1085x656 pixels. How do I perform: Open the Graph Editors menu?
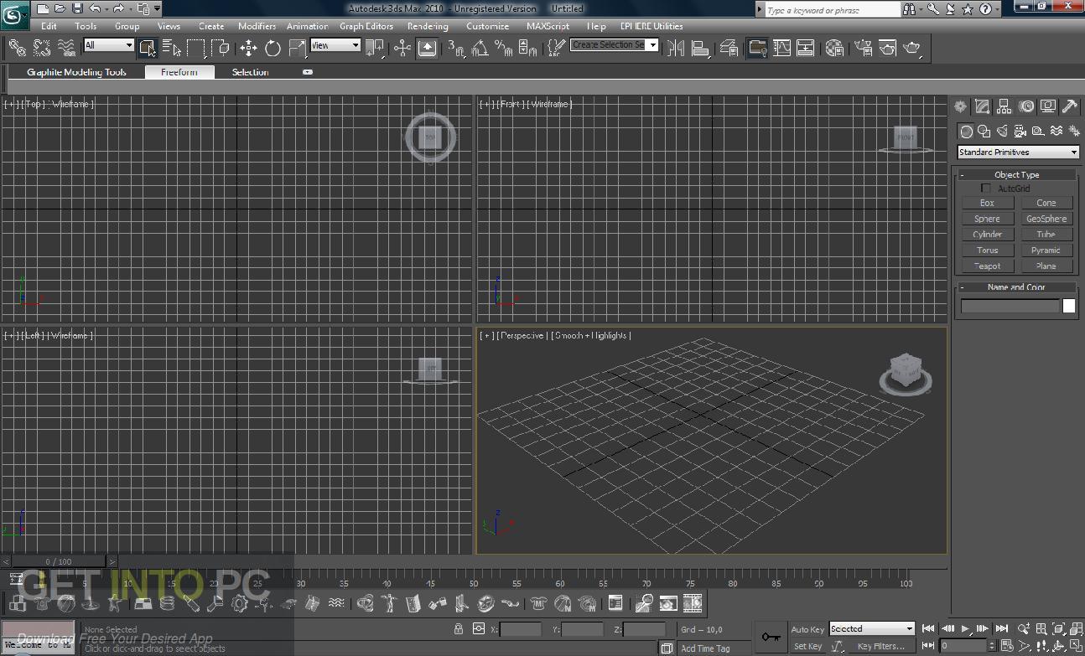pyautogui.click(x=366, y=26)
